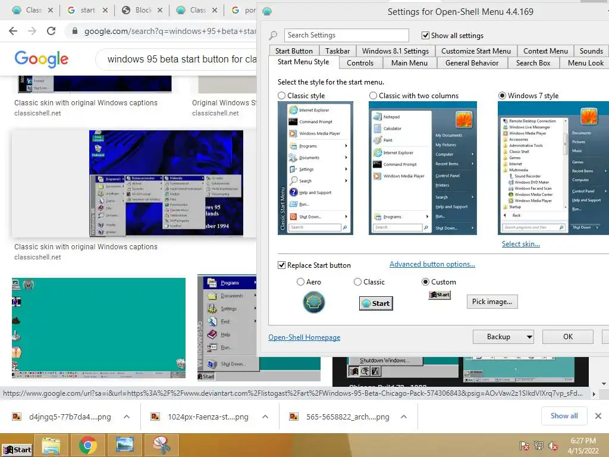
Task: Open the General Behavior tab
Action: [472, 63]
